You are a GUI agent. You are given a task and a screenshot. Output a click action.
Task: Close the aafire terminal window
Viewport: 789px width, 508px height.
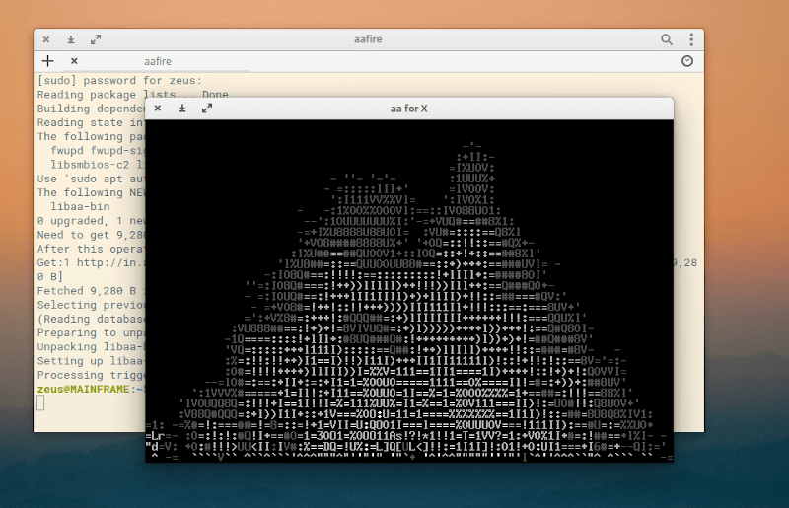(x=46, y=40)
